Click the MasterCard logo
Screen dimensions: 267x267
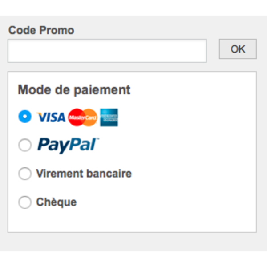(x=83, y=117)
